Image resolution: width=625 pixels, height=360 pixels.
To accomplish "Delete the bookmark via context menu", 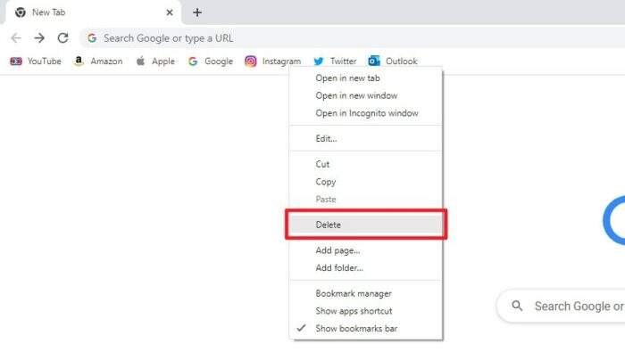I will pos(366,225).
